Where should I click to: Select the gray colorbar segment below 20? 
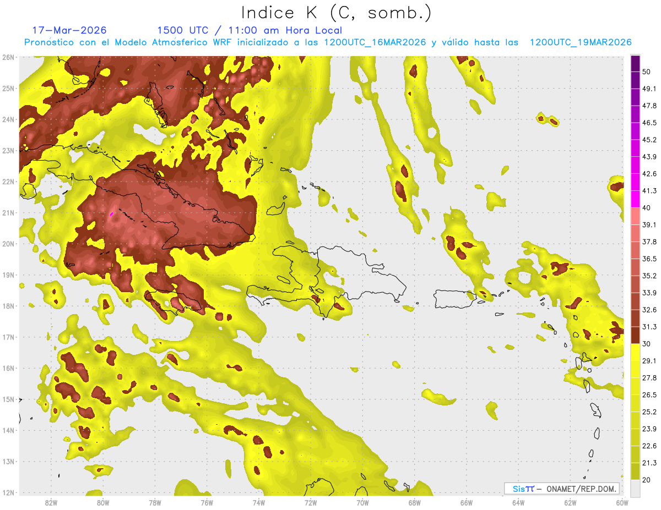click(x=635, y=488)
